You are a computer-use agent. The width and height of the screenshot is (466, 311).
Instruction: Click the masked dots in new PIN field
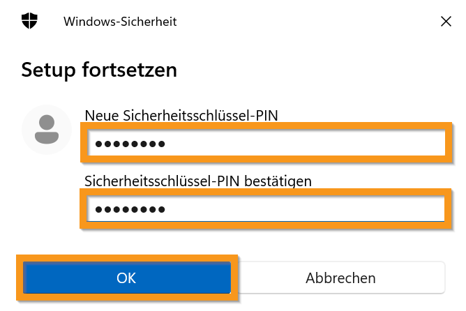click(130, 144)
